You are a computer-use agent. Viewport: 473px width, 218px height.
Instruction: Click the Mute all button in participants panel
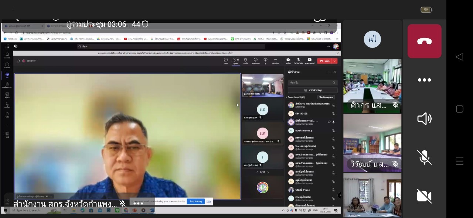pyautogui.click(x=326, y=97)
